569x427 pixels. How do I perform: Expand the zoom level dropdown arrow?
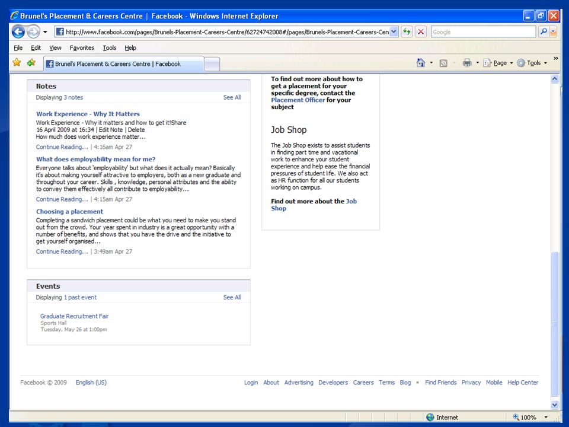click(545, 417)
